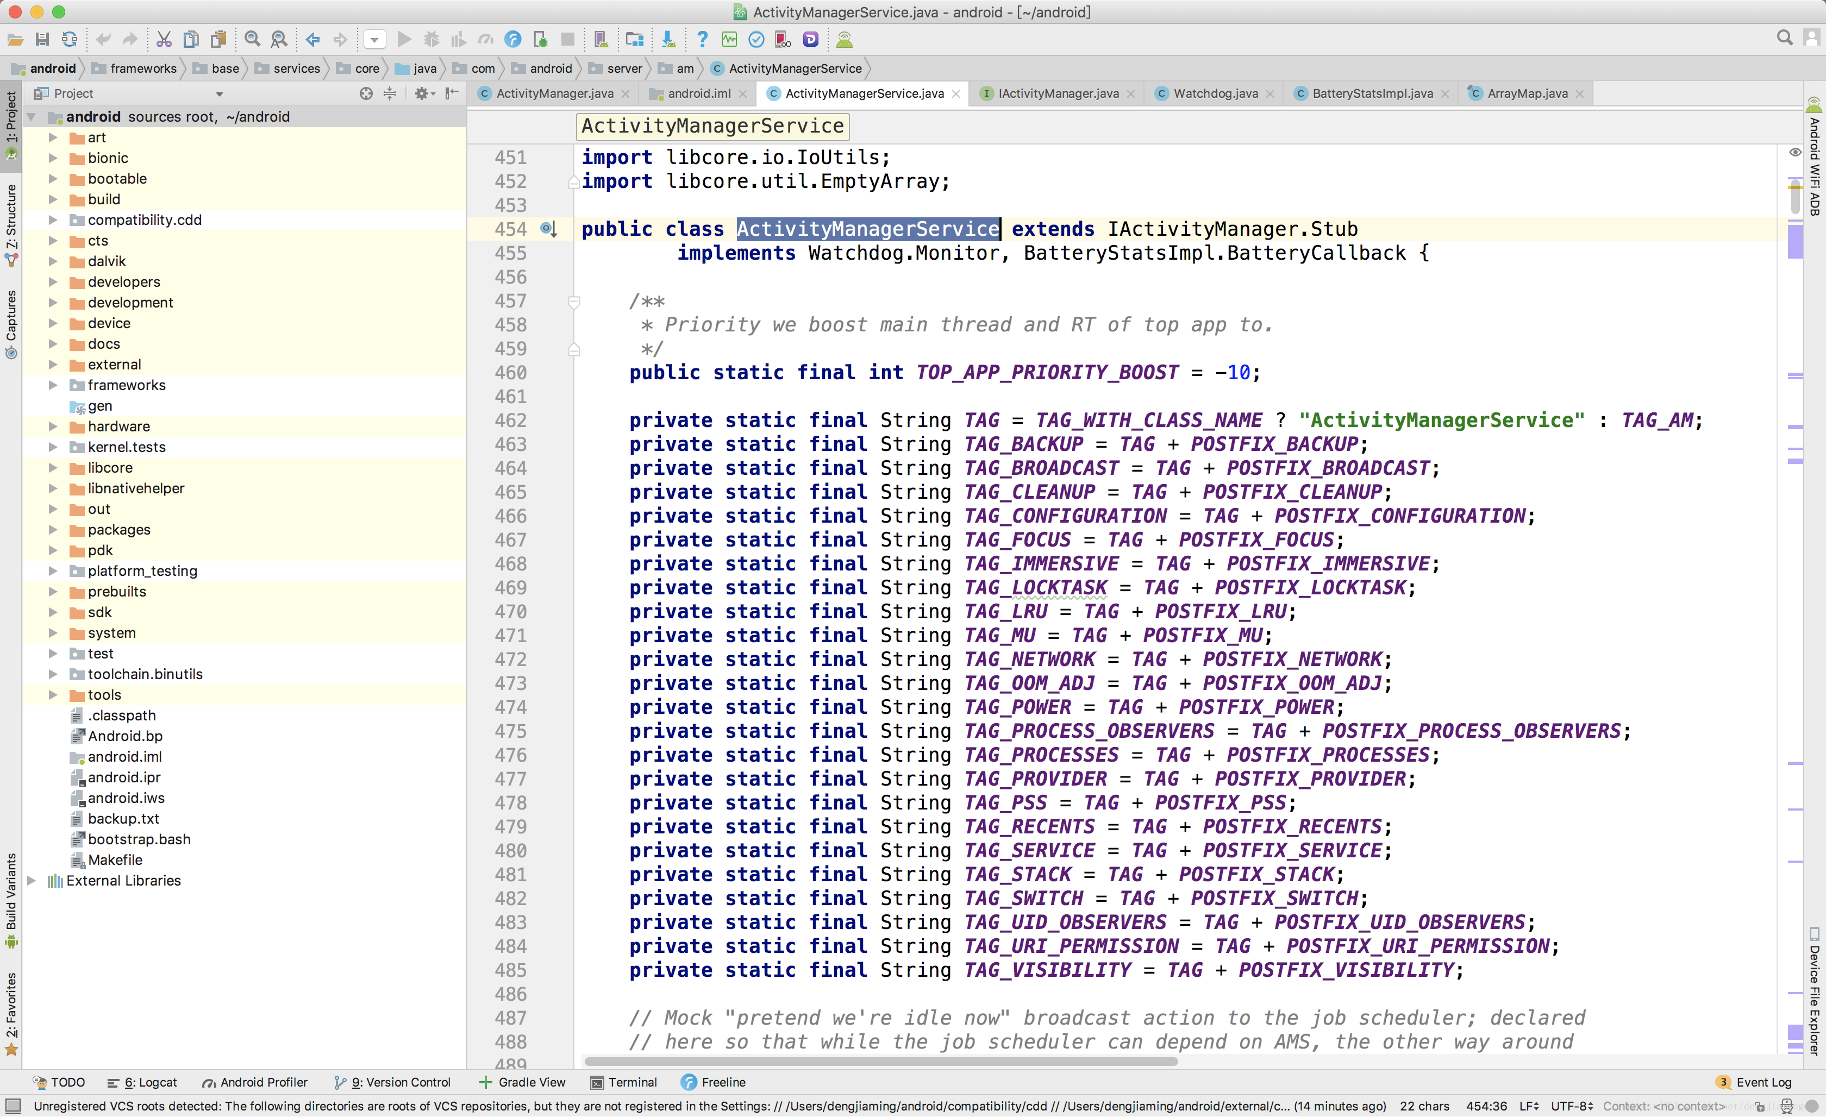Open SDK Manager download icon
Screen dimensions: 1826x1117
tap(668, 39)
